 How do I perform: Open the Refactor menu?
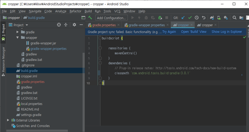click(75, 11)
